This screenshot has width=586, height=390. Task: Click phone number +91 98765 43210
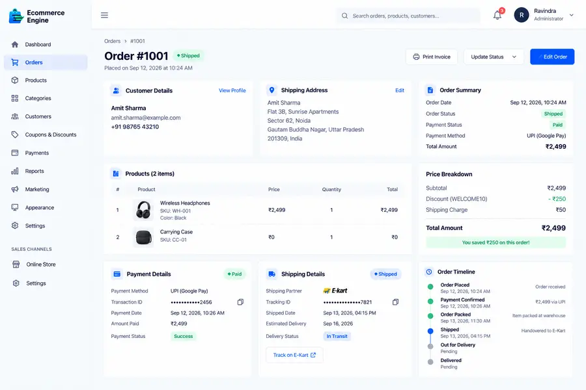pos(135,127)
